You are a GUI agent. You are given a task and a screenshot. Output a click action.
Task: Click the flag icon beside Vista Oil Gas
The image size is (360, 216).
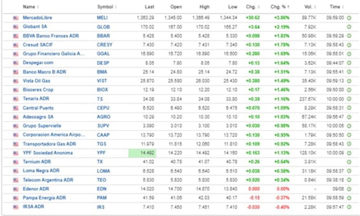coord(16,81)
